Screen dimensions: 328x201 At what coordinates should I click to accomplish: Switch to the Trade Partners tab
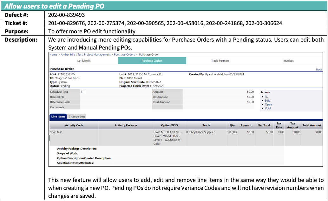click(x=220, y=61)
